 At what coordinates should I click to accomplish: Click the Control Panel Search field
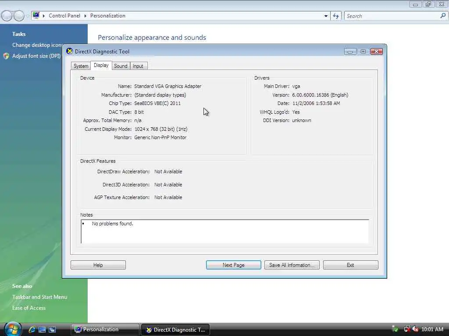392,16
